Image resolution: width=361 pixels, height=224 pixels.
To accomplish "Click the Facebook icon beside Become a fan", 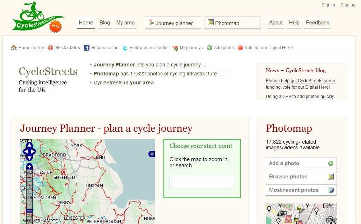I will 86,48.
